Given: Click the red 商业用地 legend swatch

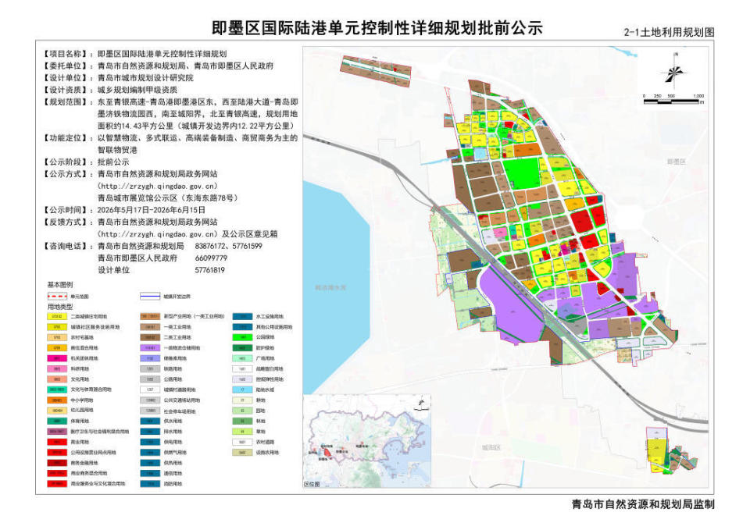Looking at the screenshot, I should coord(57,442).
